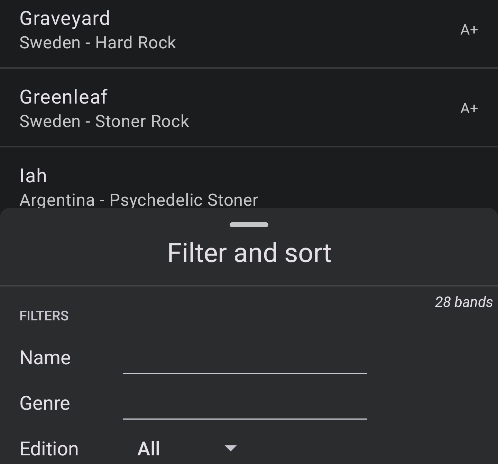Click the Name filter label
498x464 pixels.
coord(45,358)
